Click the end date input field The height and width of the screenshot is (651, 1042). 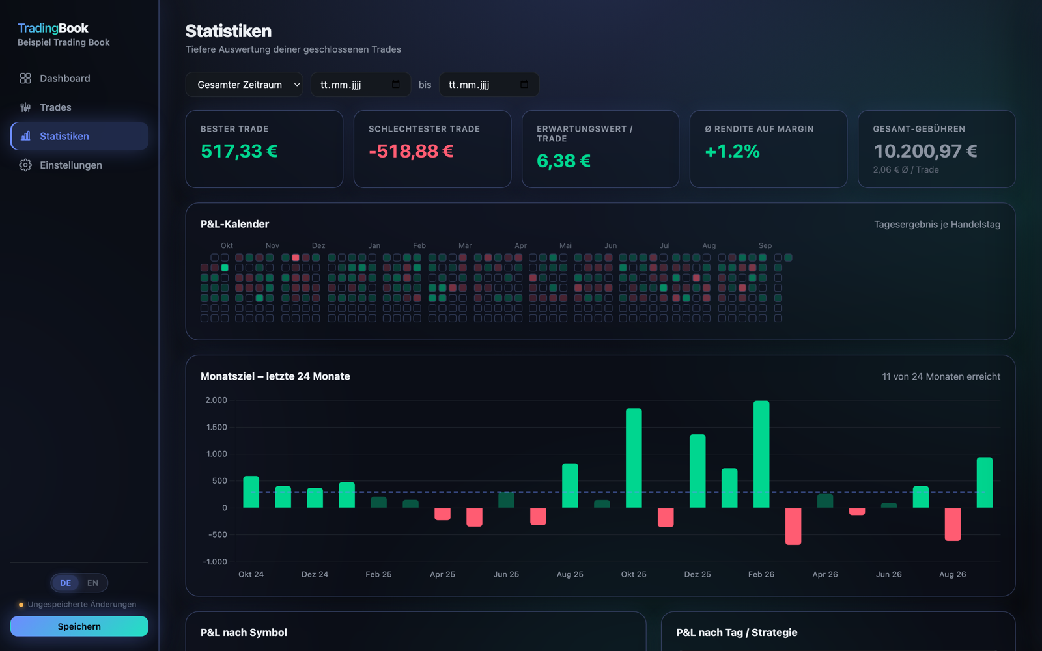[x=489, y=85]
